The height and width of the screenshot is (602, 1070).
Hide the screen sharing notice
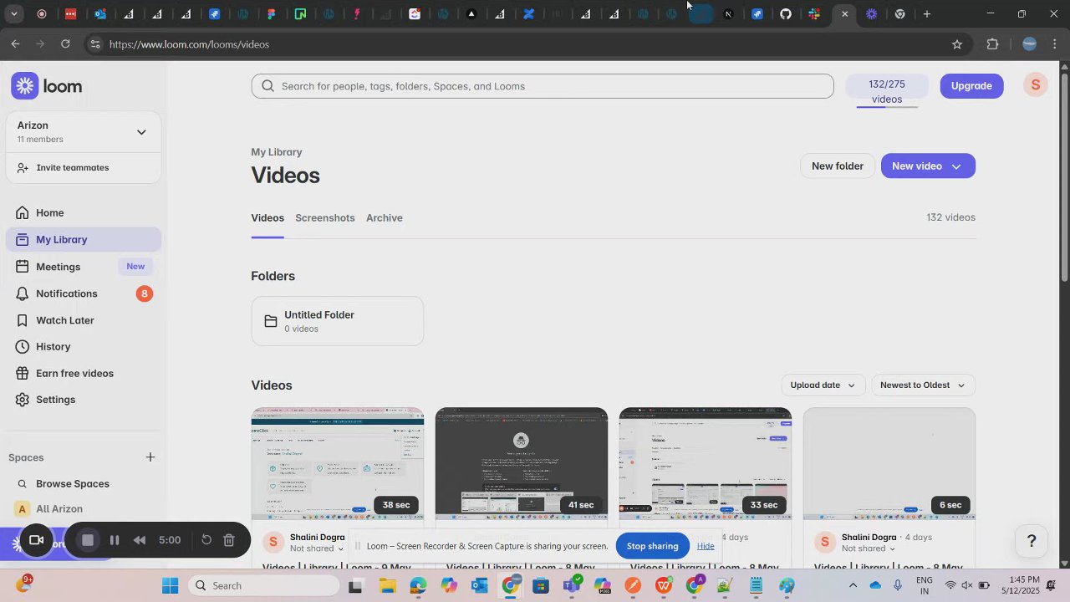point(706,546)
